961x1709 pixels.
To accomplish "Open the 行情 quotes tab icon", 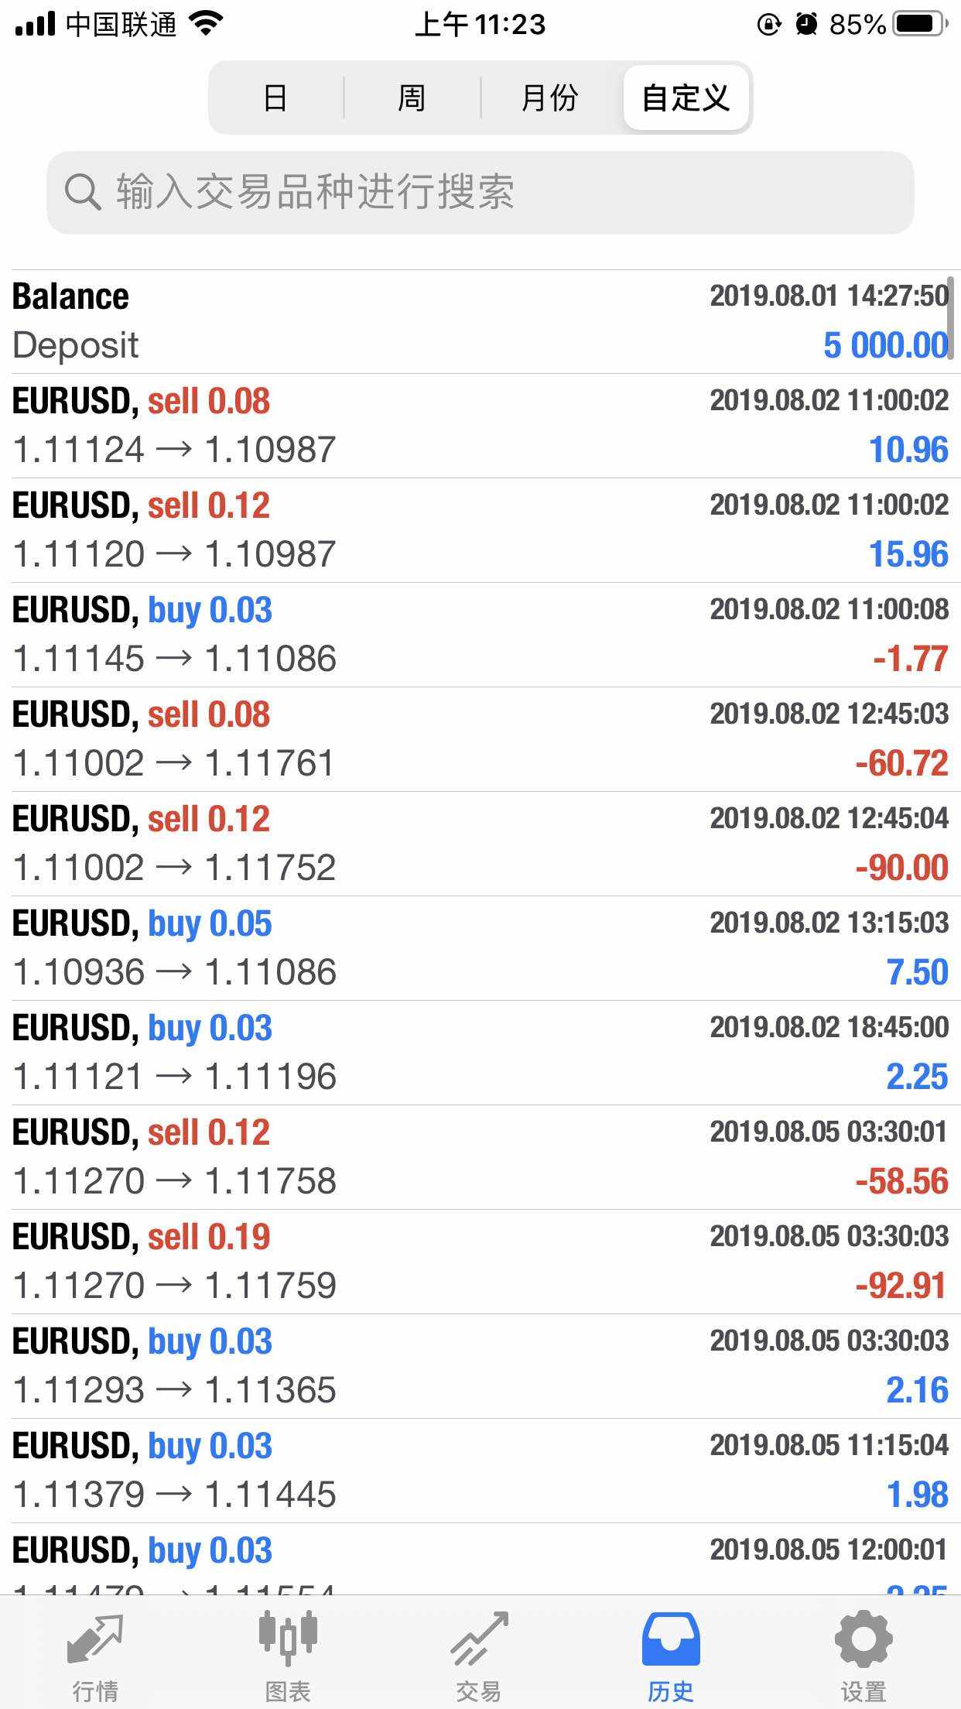I will point(95,1638).
